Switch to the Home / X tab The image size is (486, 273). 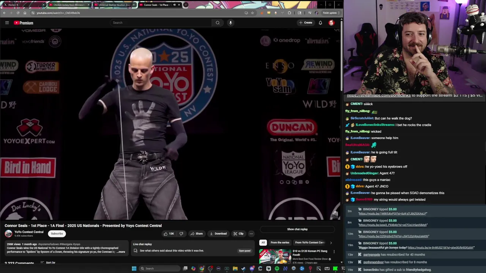24,5
